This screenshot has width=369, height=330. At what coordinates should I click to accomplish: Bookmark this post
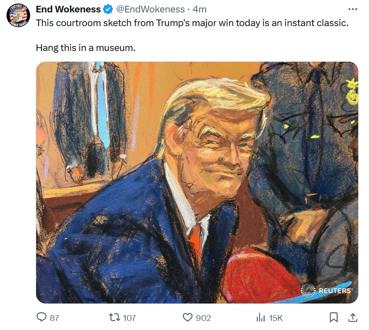click(333, 318)
